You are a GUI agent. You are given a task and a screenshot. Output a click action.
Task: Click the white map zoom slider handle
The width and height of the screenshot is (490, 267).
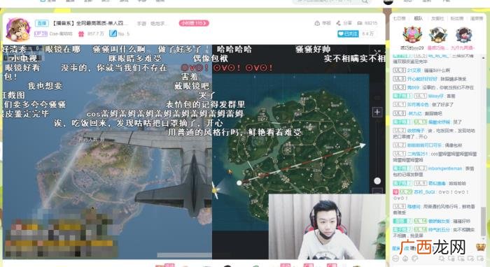tap(377, 181)
